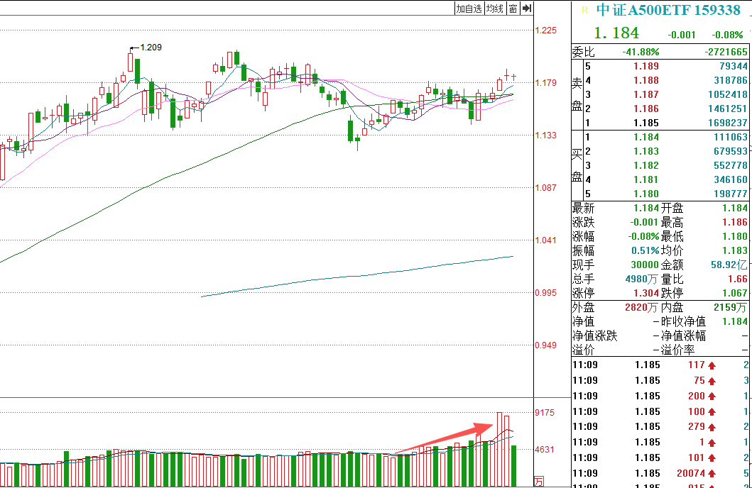Click the red up arrow beside 20074 trade
Image resolution: width=752 pixels, height=488 pixels.
[712, 473]
